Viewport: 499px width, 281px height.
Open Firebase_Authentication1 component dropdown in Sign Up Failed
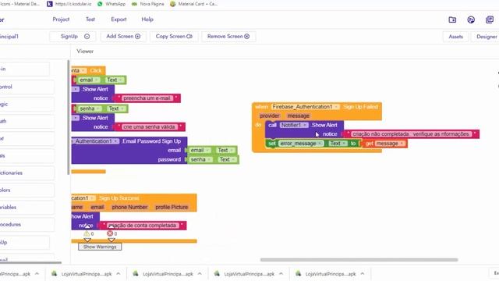[336, 107]
